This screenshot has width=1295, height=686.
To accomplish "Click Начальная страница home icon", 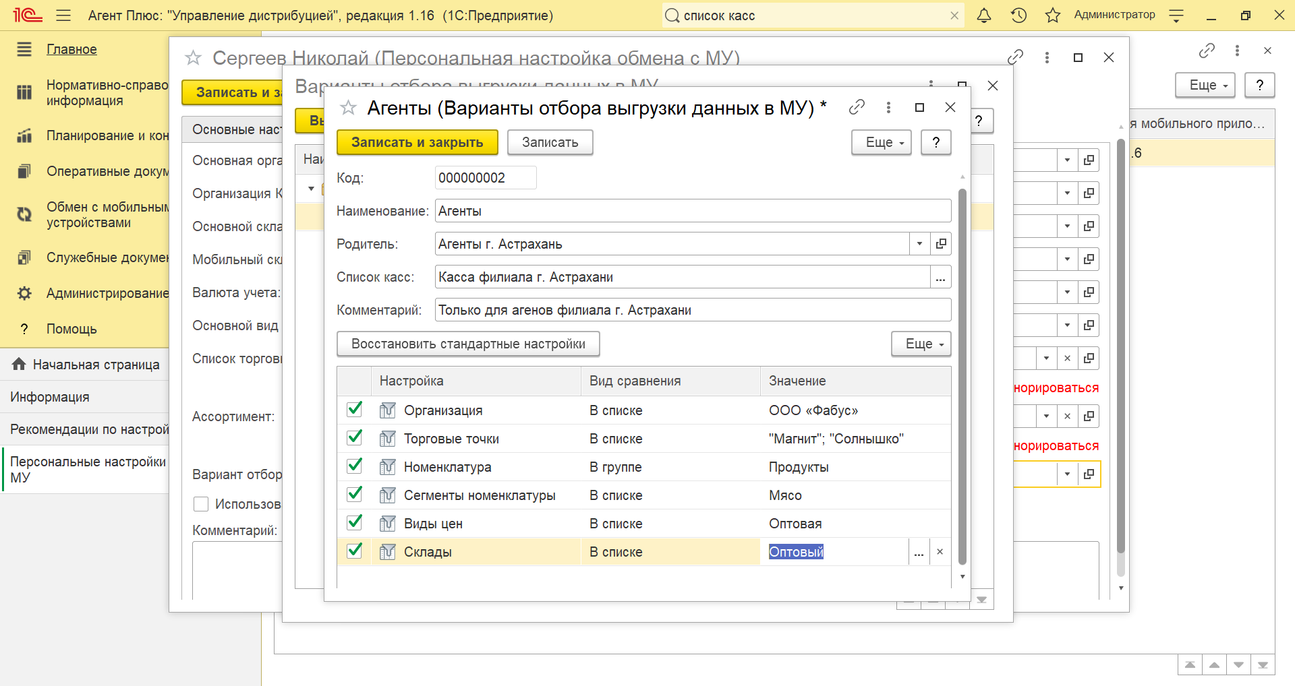I will [19, 364].
